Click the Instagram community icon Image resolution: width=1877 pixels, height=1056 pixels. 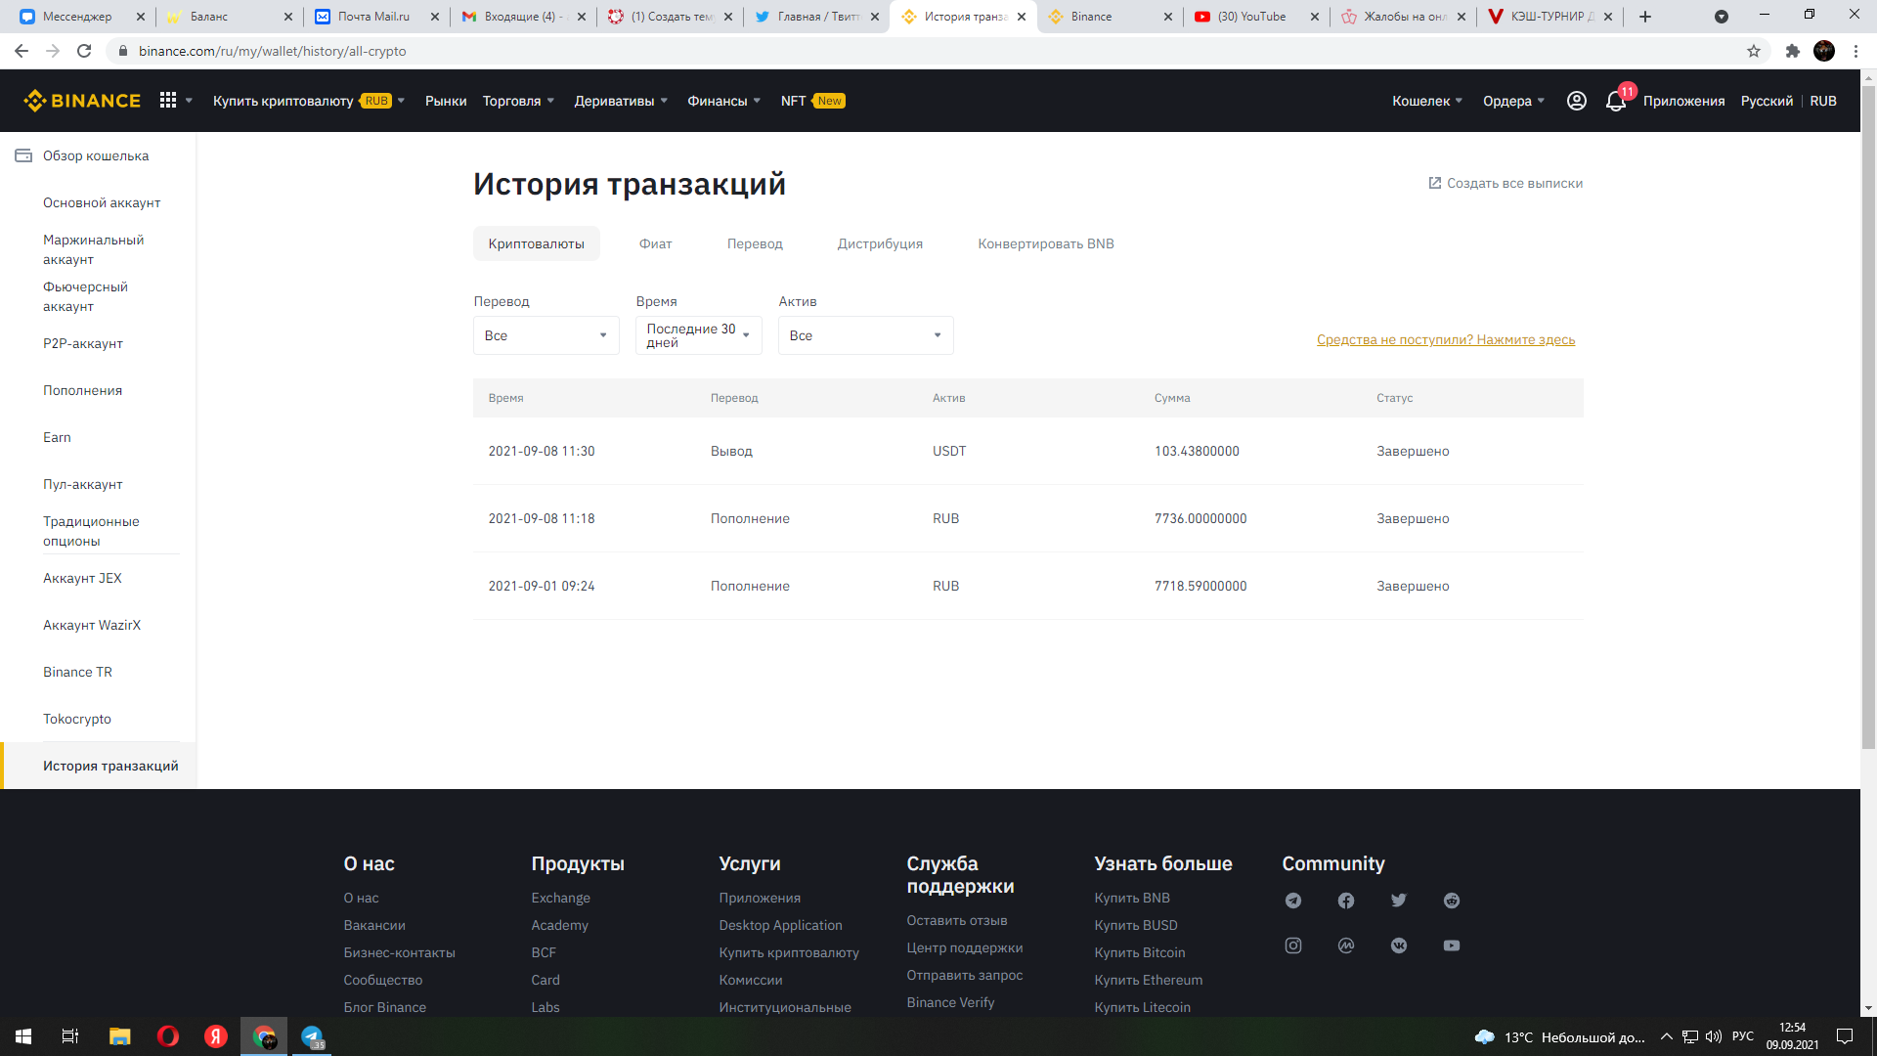point(1293,946)
